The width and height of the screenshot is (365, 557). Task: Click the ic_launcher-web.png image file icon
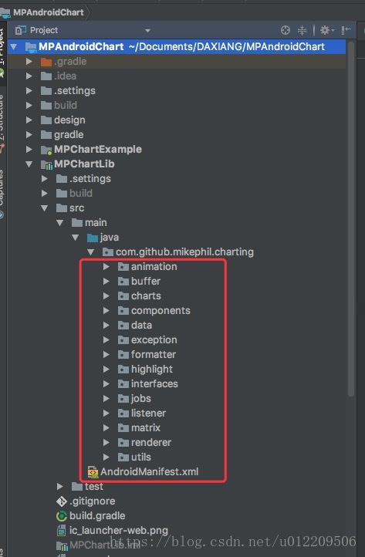click(62, 531)
